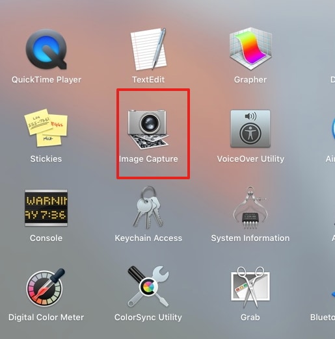This screenshot has width=335, height=339.
Task: Click the "Image Capture" text label
Action: click(x=148, y=159)
